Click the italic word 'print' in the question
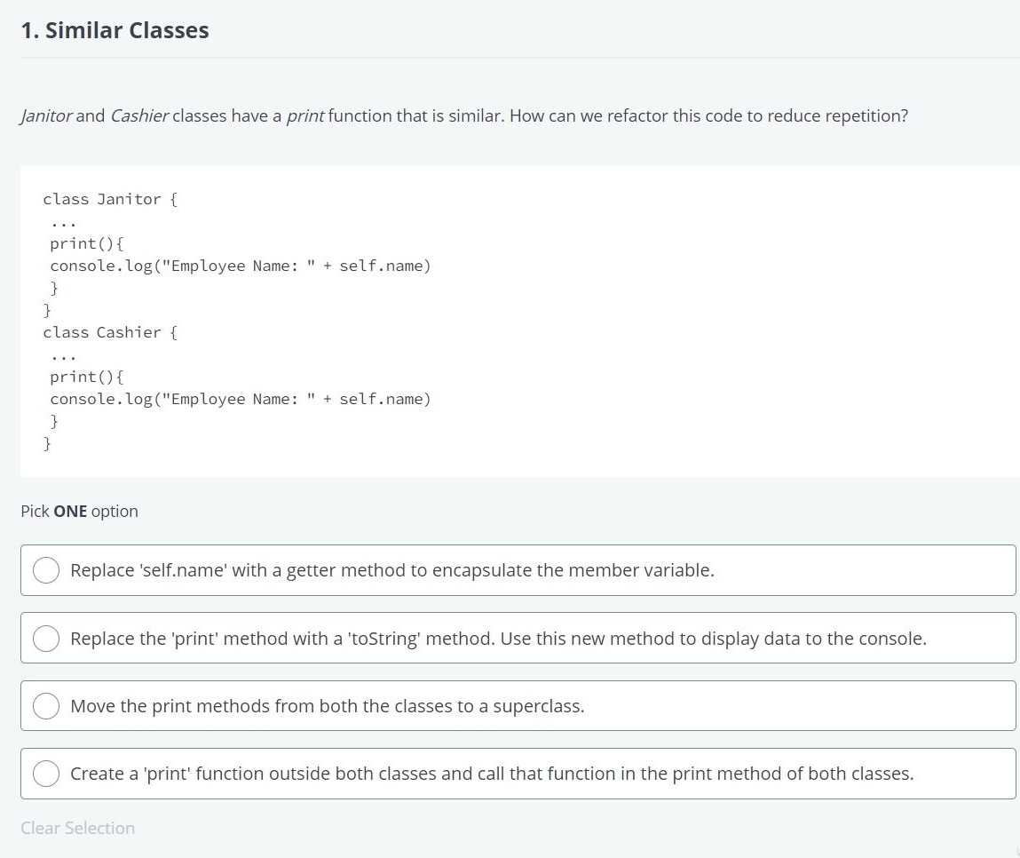Screen dimensions: 1020x858 tap(304, 116)
